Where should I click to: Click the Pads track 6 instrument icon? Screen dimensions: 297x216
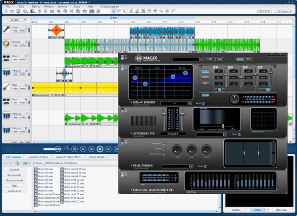[6, 101]
